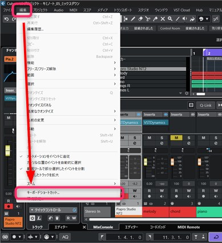Click the automation curve icon on the toolbar
This screenshot has width=222, height=243.
point(216,19)
